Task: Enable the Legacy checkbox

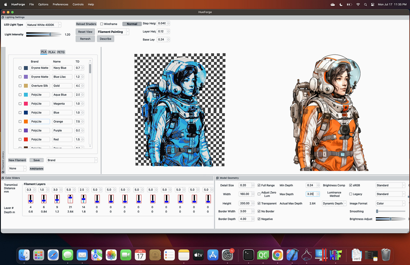Action: (351, 194)
